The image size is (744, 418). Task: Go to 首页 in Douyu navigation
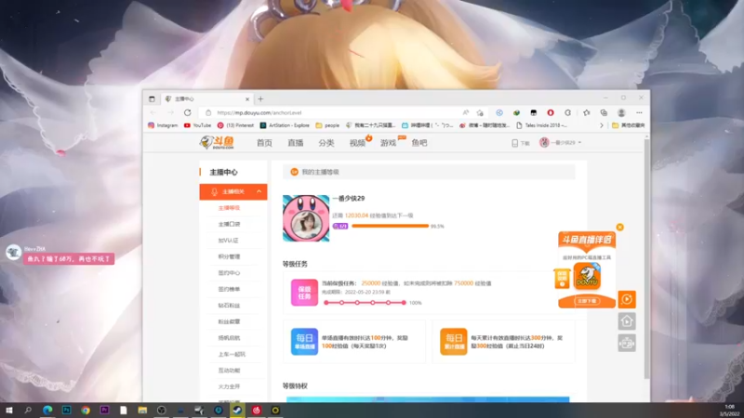pyautogui.click(x=264, y=143)
